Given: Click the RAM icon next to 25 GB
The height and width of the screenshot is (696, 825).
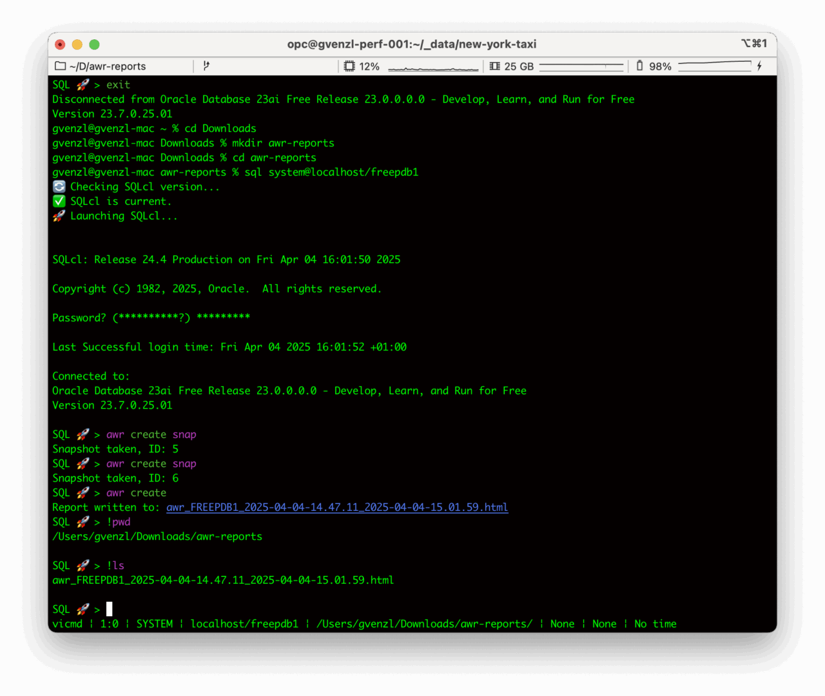Looking at the screenshot, I should [495, 66].
